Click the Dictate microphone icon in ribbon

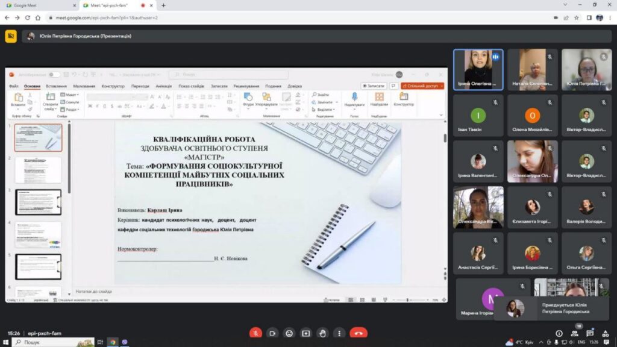354,97
